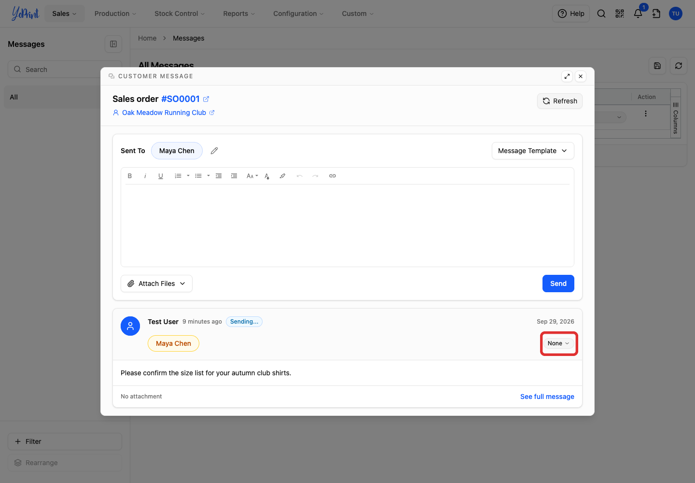695x483 pixels.
Task: Click the YoPrint logo
Action: click(25, 14)
